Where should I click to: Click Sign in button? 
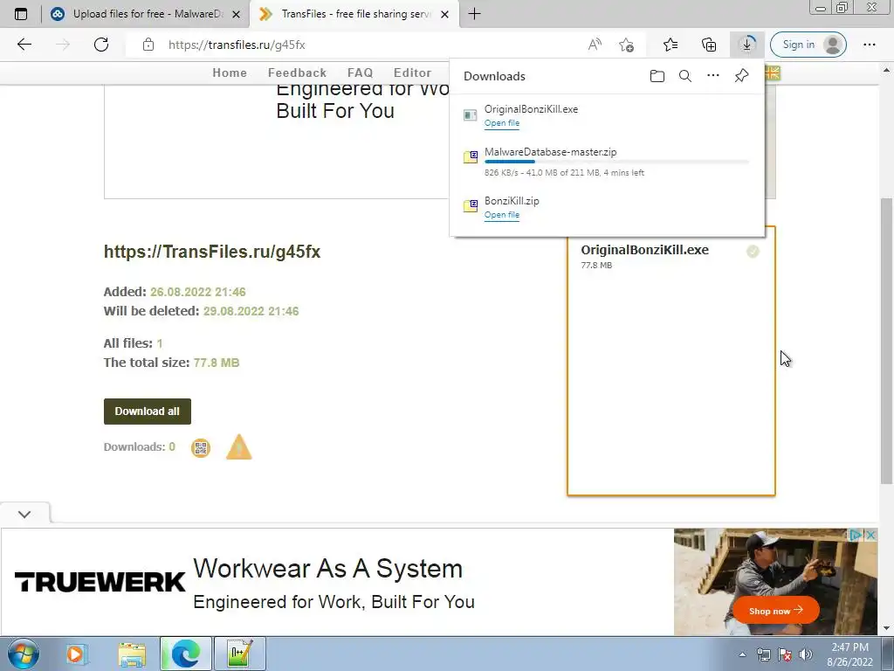(x=808, y=45)
